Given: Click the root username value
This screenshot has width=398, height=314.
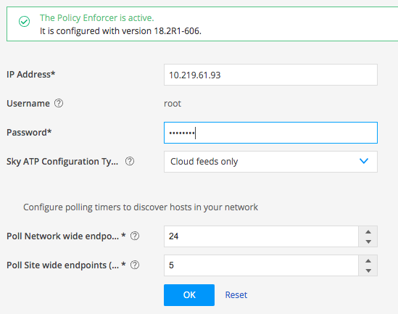Looking at the screenshot, I should pyautogui.click(x=173, y=104).
